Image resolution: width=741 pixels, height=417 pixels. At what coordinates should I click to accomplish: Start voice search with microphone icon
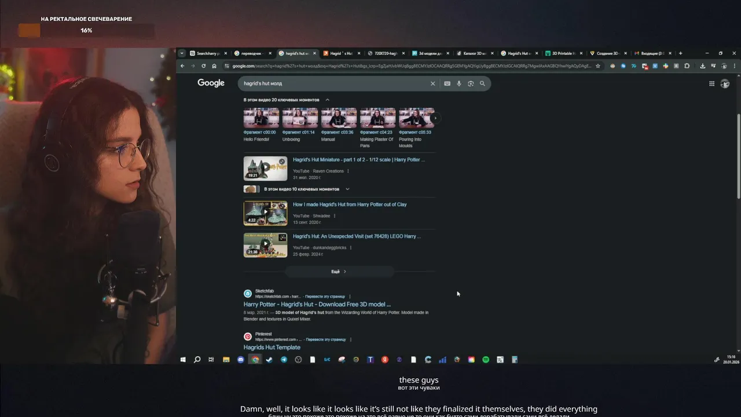coord(459,83)
